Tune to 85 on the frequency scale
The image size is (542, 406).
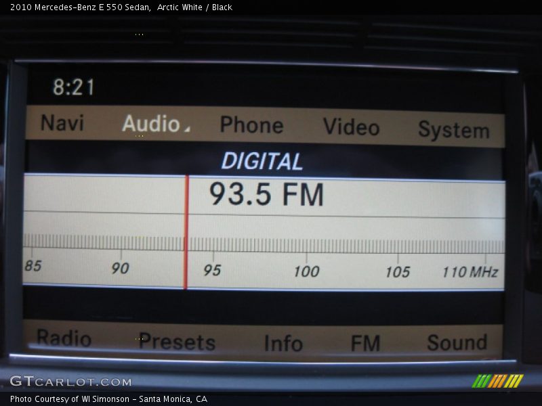(x=33, y=266)
